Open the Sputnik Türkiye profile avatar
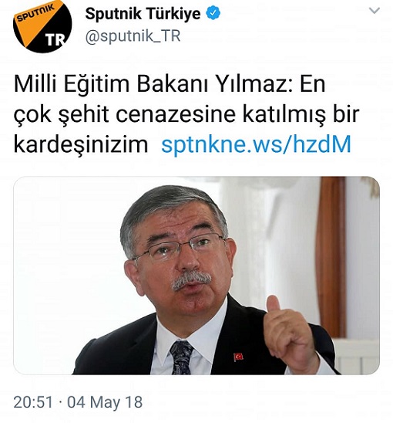This screenshot has width=393, height=423. pos(42,26)
